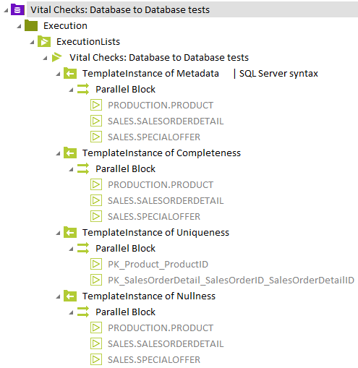
Task: Click the ExecutionLists folder play icon
Action: (x=44, y=41)
